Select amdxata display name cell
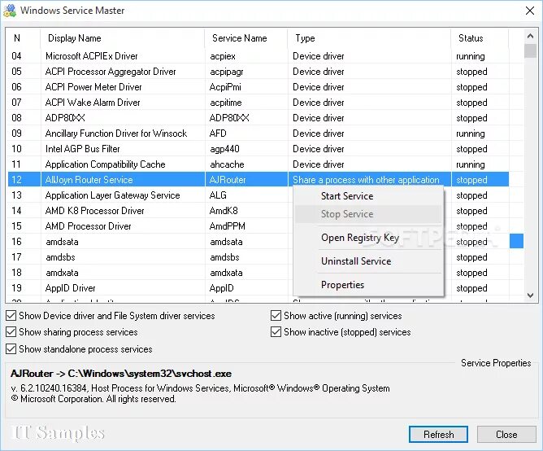This screenshot has width=543, height=451. [123, 273]
